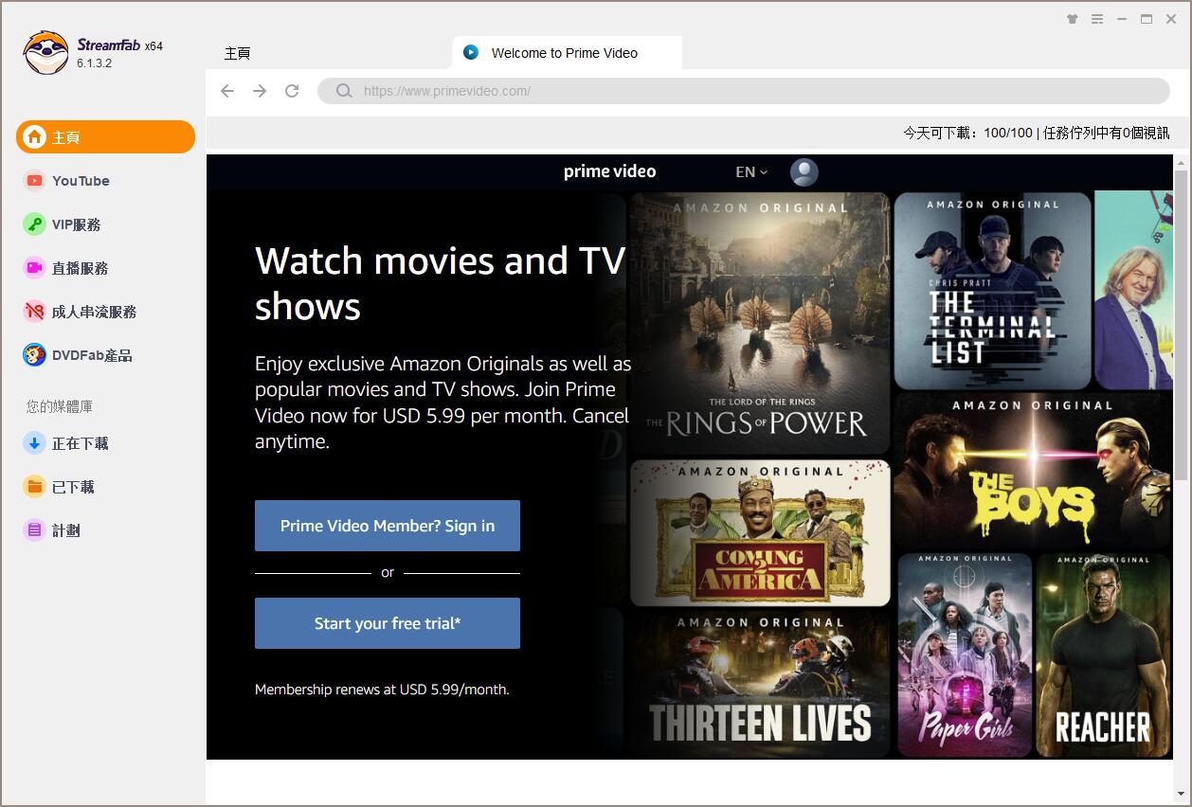
Task: Go forward with the forward arrow
Action: (260, 91)
